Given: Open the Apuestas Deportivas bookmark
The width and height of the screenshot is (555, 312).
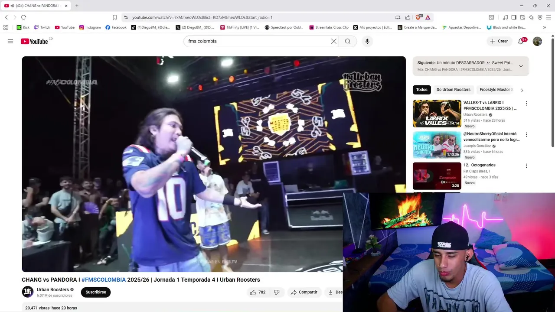Looking at the screenshot, I should point(461,27).
